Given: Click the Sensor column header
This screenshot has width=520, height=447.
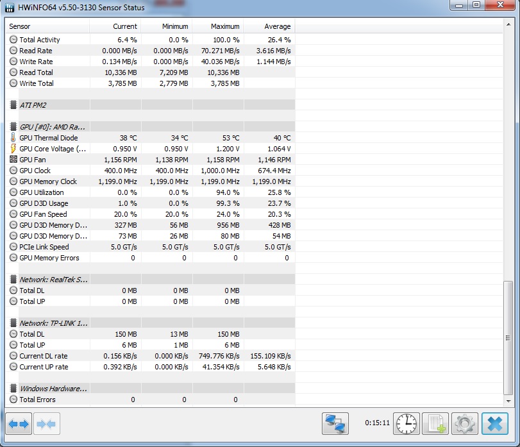Looking at the screenshot, I should click(x=47, y=26).
